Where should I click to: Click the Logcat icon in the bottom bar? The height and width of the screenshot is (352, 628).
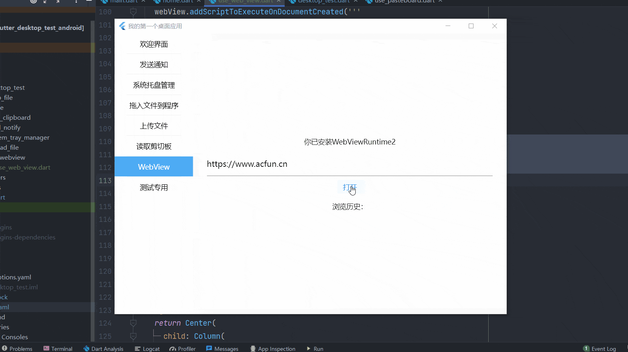pyautogui.click(x=137, y=348)
